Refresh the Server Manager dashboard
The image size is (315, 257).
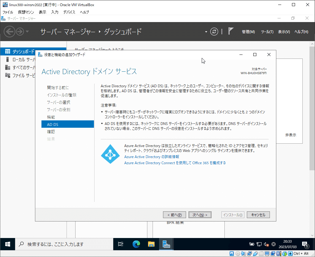tap(214, 32)
